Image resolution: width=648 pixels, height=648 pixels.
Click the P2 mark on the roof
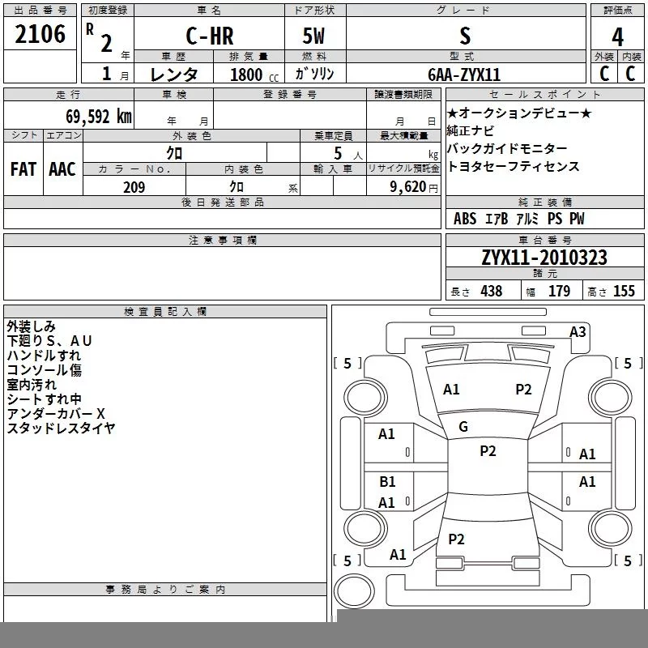coord(488,451)
